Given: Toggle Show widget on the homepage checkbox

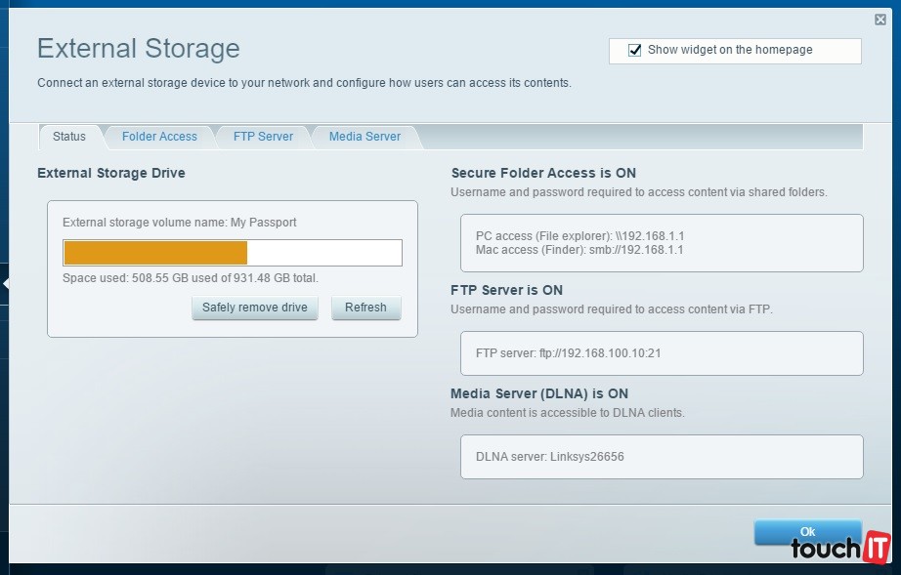Looking at the screenshot, I should pos(635,50).
